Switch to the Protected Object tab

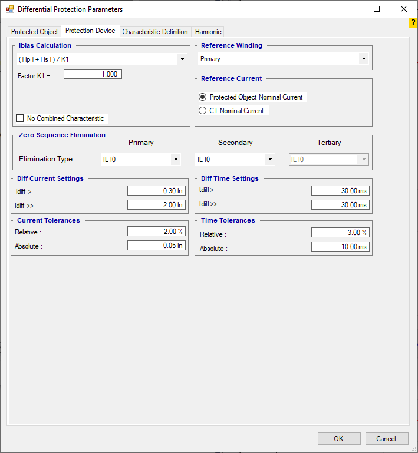[x=35, y=32]
